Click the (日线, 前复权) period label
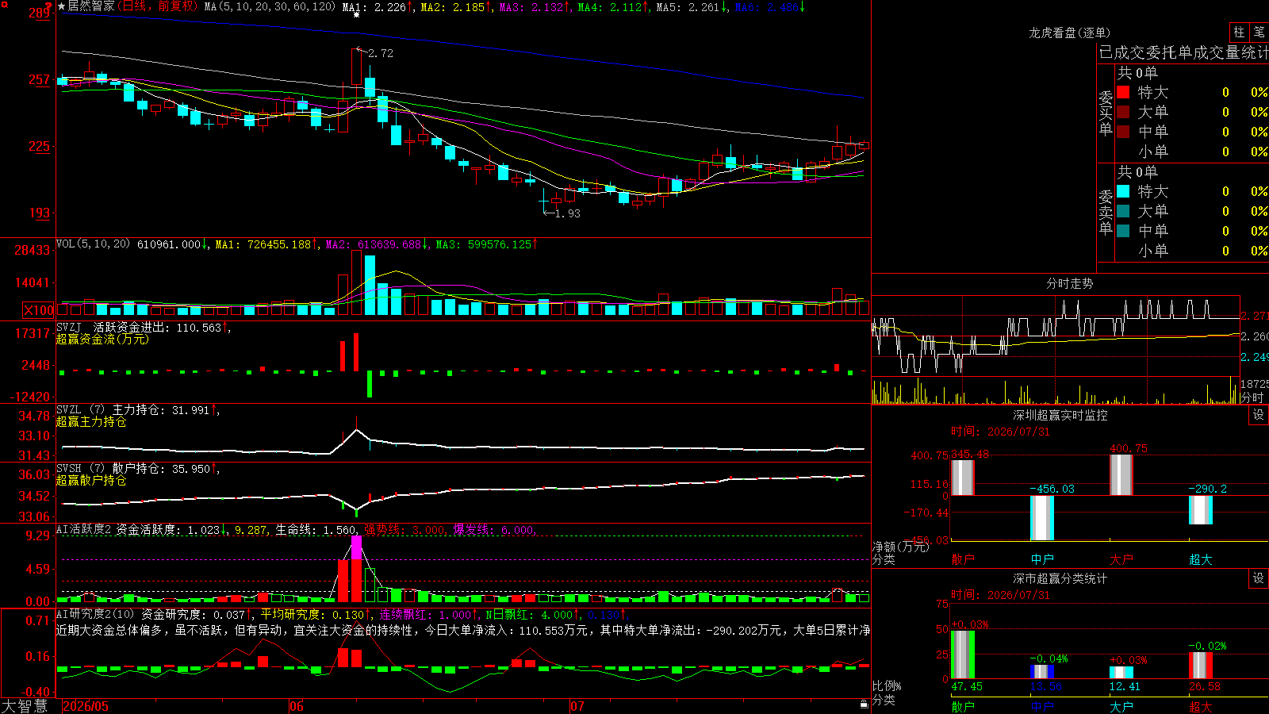Image resolution: width=1269 pixels, height=714 pixels. coord(158,6)
